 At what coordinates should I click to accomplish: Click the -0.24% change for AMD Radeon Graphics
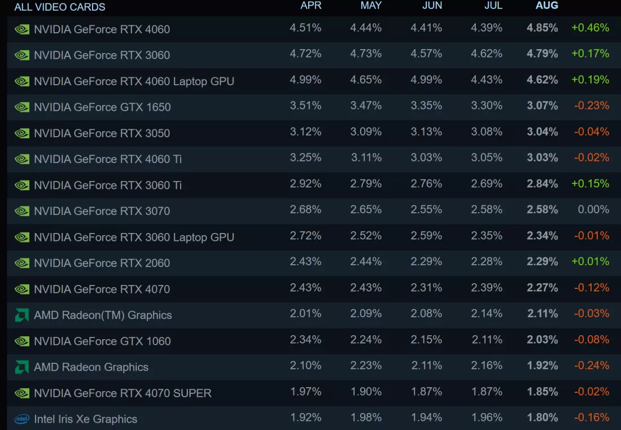[x=592, y=366]
